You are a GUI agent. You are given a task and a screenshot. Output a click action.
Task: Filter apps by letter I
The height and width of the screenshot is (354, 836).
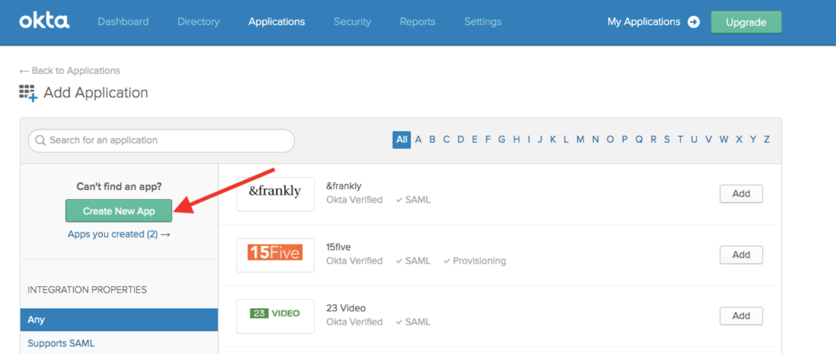click(x=529, y=140)
